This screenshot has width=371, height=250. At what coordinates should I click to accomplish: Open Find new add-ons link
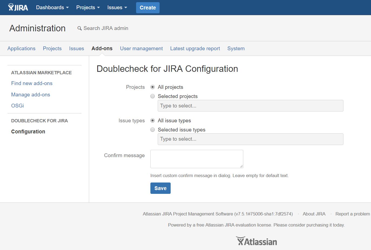32,83
